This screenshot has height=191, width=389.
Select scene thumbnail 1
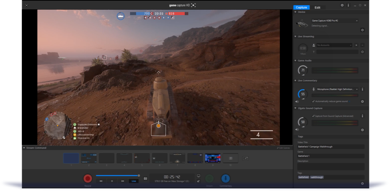[x=71, y=158]
